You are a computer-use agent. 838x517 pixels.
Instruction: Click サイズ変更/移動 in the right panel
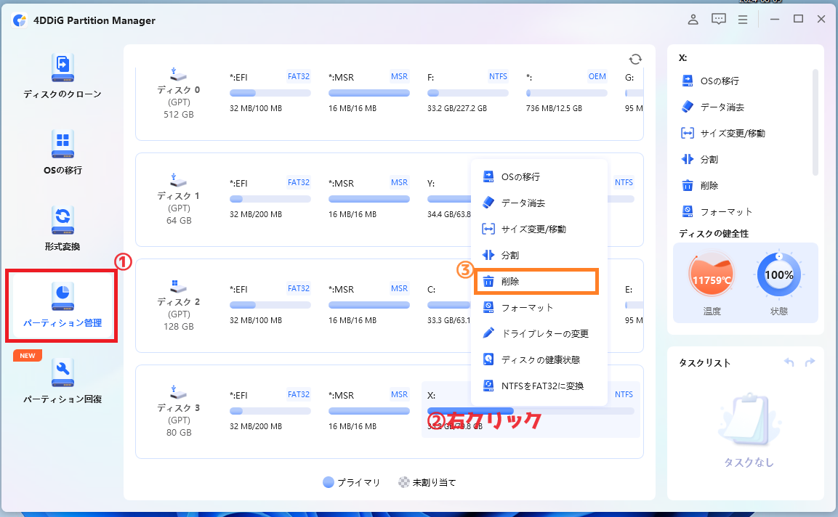[723, 134]
